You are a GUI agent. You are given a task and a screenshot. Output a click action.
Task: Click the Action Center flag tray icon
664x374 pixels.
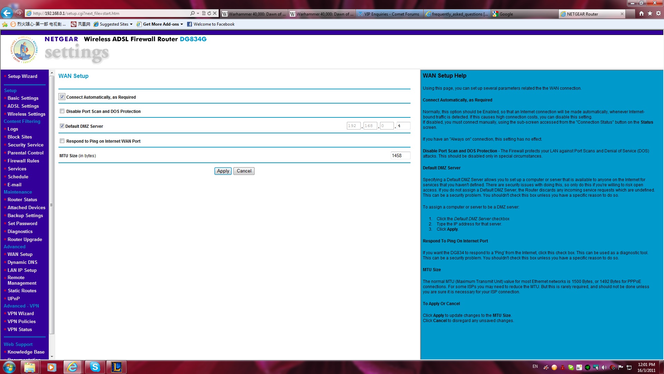point(621,367)
